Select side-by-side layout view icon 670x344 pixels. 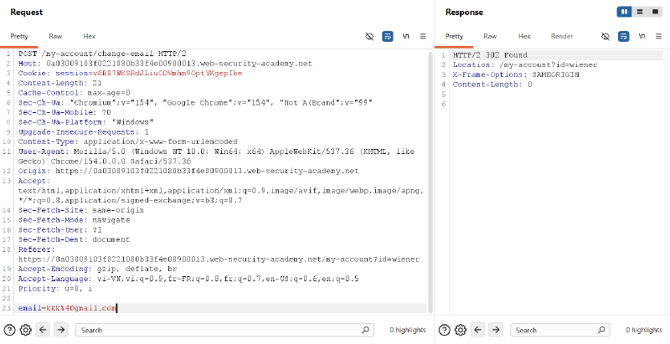tap(624, 12)
